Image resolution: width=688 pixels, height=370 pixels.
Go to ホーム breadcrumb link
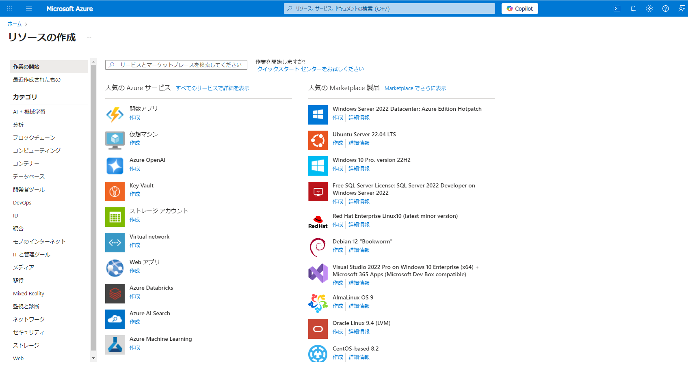pyautogui.click(x=15, y=24)
